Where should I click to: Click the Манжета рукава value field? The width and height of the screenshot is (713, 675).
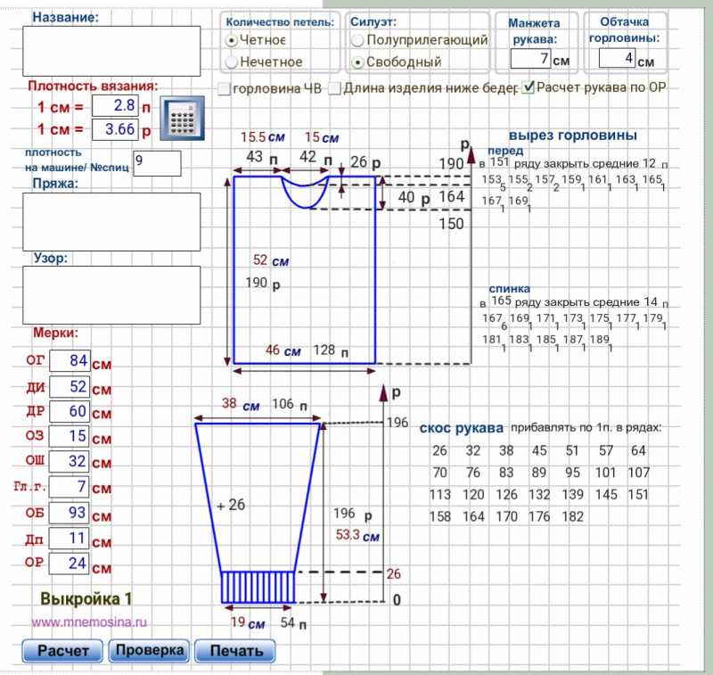[530, 60]
